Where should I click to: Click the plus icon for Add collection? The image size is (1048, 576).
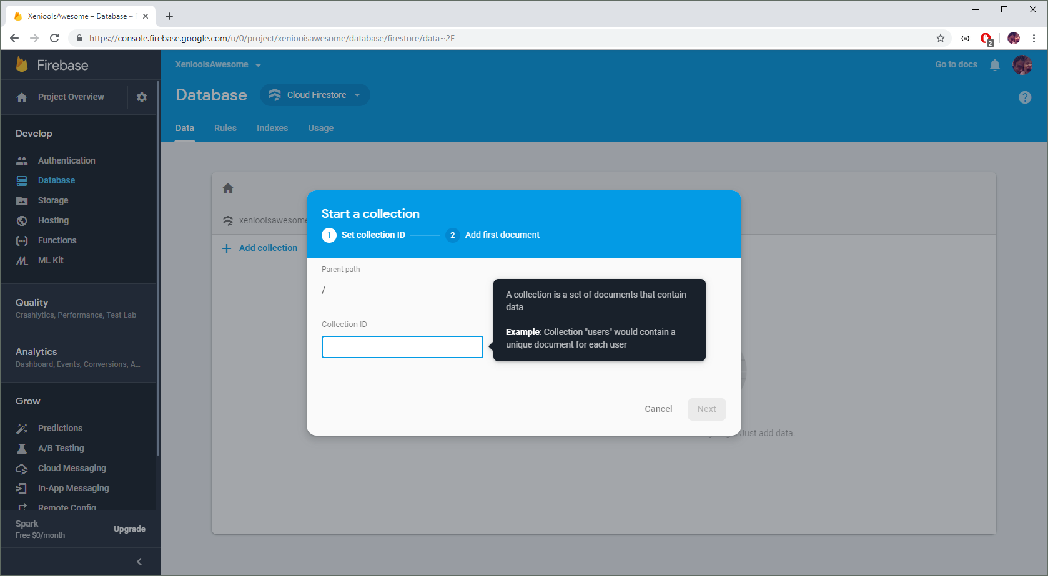pos(227,248)
